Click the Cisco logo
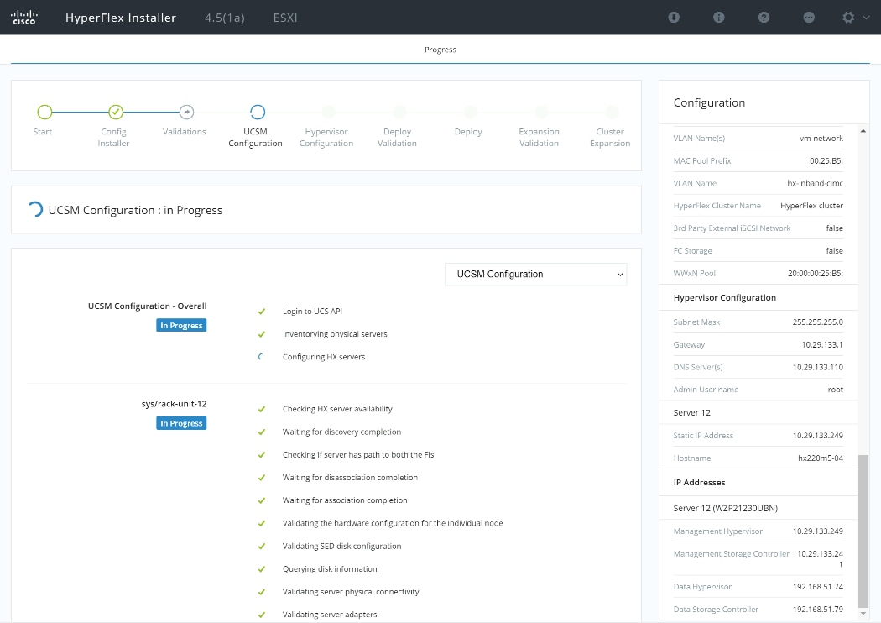Screen dimensions: 881x623 point(24,18)
